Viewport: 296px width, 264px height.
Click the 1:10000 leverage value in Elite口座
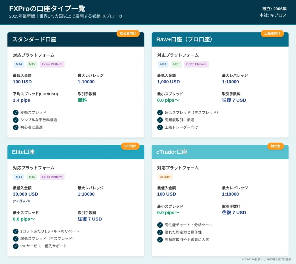coord(86,194)
